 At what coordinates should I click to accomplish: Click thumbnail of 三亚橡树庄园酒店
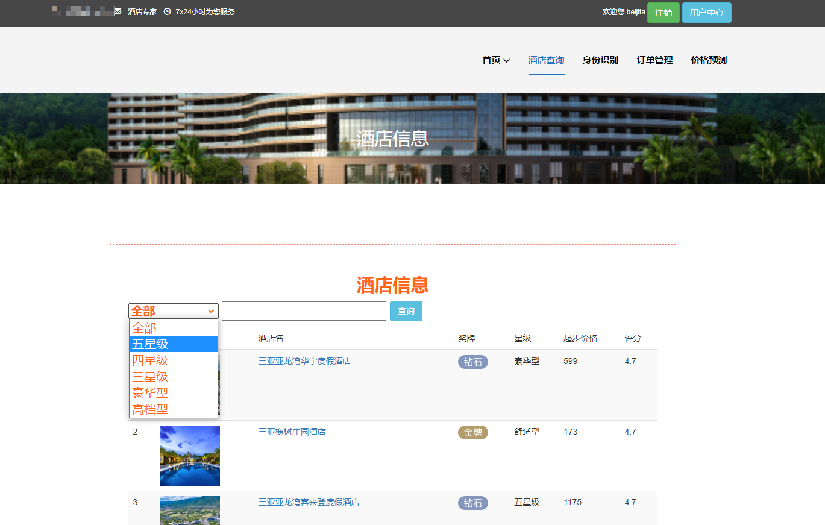pyautogui.click(x=190, y=456)
